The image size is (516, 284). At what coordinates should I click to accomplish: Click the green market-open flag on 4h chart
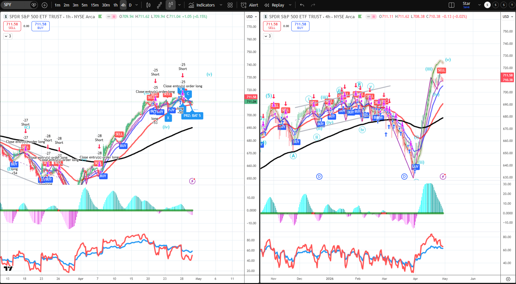click(360, 17)
